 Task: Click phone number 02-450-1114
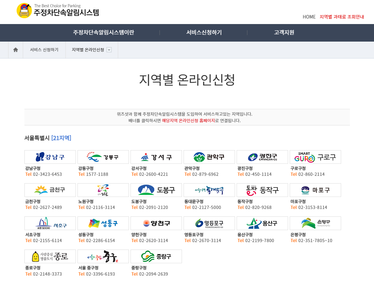(258, 174)
